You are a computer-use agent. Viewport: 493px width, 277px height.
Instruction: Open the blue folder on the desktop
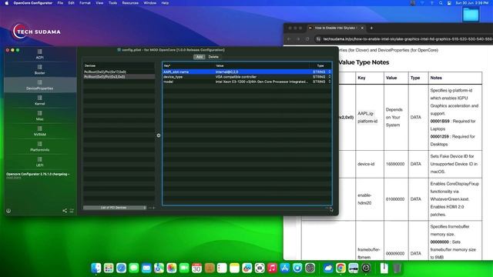point(471,15)
